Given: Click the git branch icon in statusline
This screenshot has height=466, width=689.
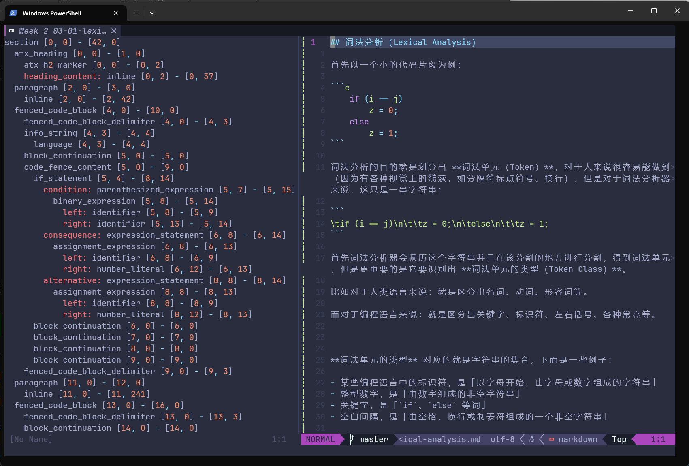Looking at the screenshot, I should tap(352, 439).
